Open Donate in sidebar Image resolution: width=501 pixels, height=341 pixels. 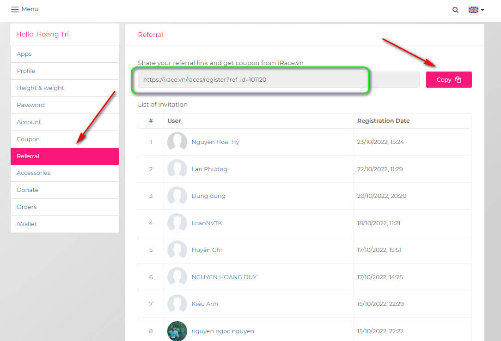coord(65,190)
